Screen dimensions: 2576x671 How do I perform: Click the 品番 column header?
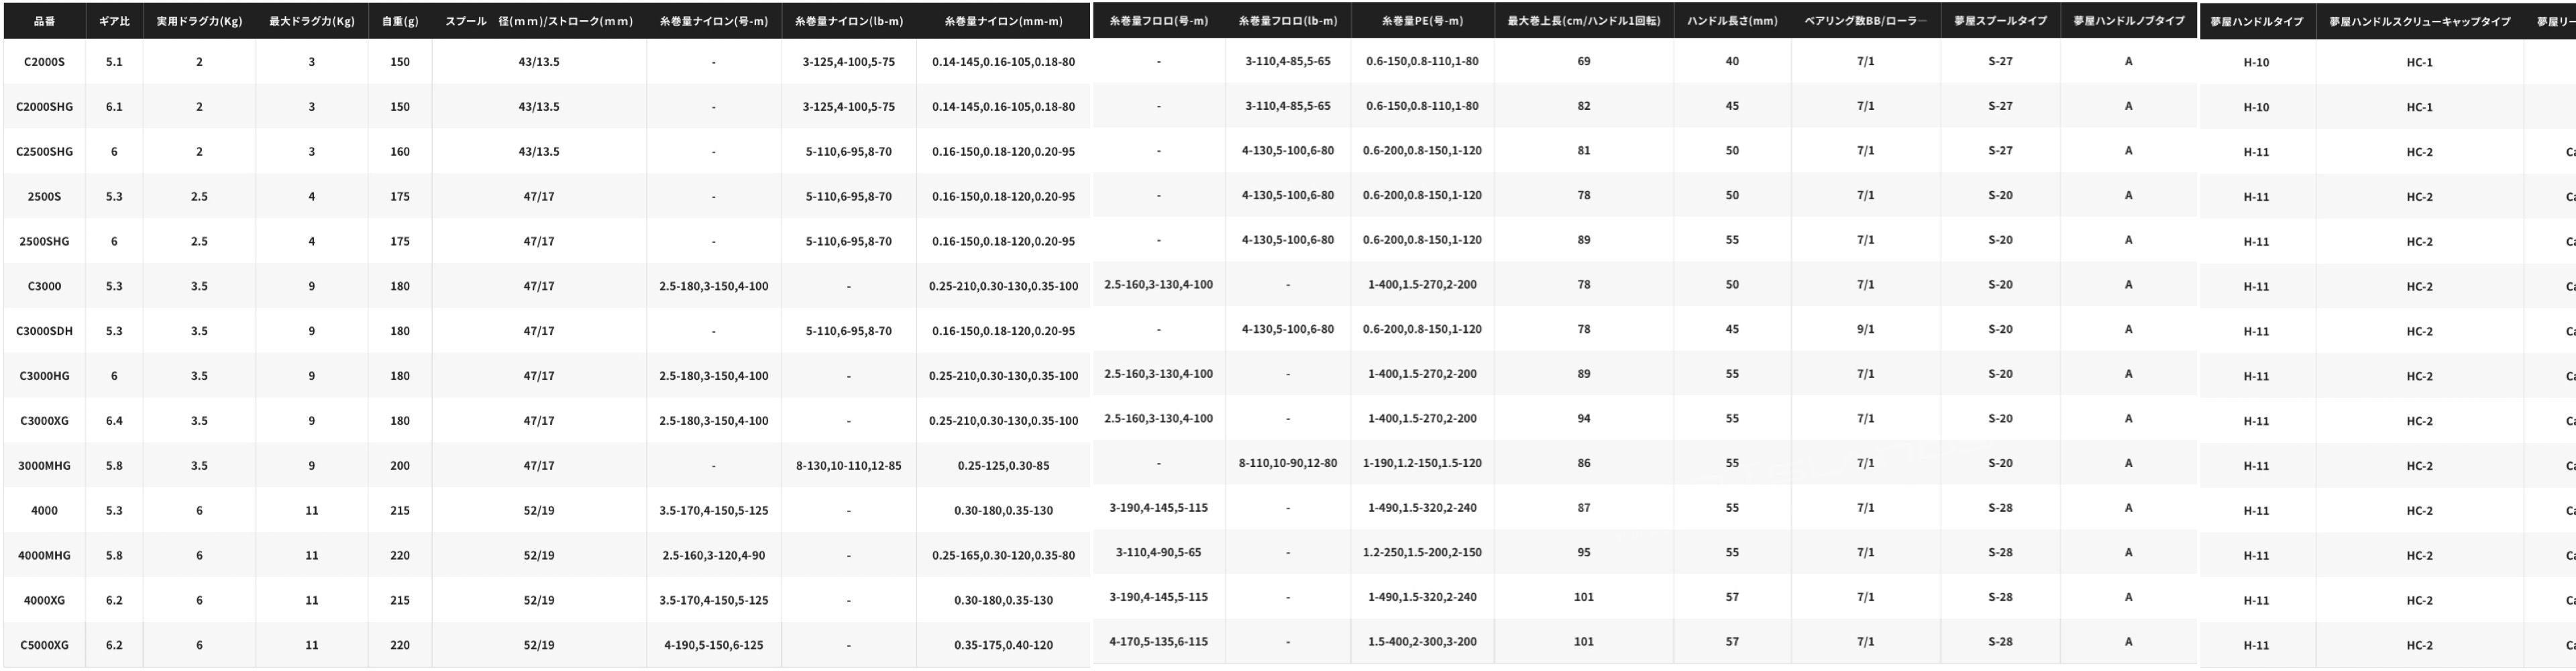pyautogui.click(x=44, y=21)
